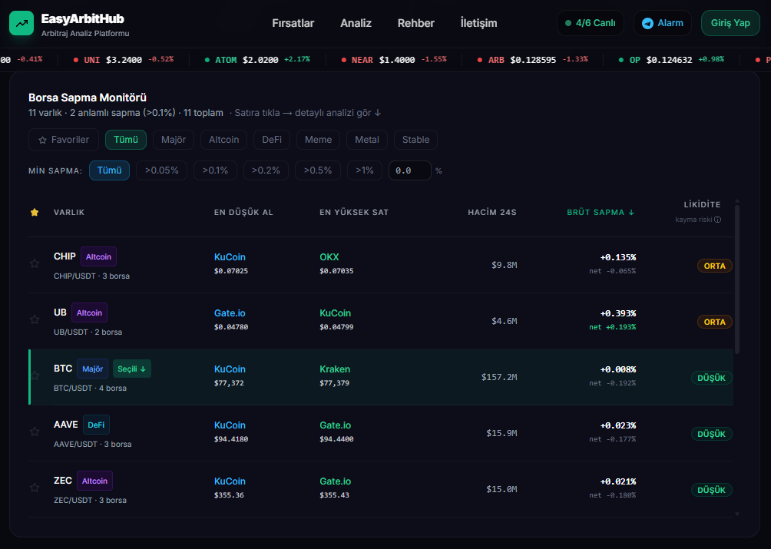Click the ORTA liquidity badge in the CHIP row
This screenshot has height=549, width=771.
714,266
